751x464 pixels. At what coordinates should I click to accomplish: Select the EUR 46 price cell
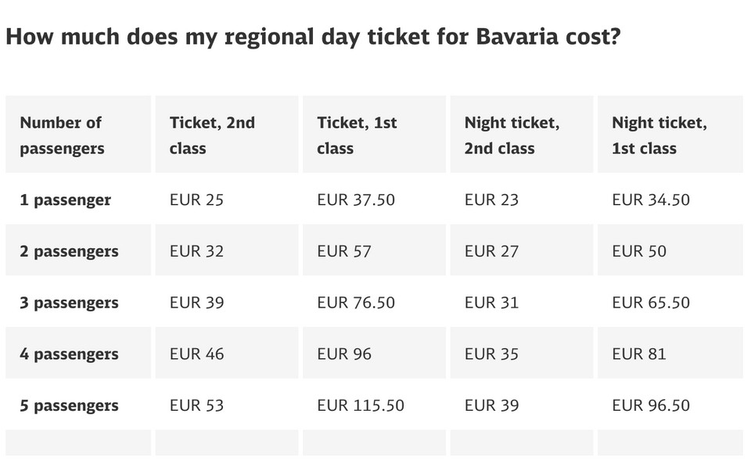196,354
